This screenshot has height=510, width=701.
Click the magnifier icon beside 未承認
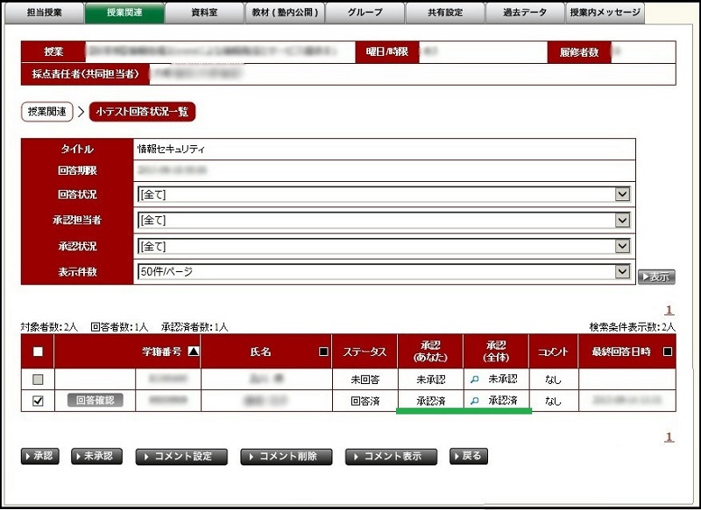point(474,380)
